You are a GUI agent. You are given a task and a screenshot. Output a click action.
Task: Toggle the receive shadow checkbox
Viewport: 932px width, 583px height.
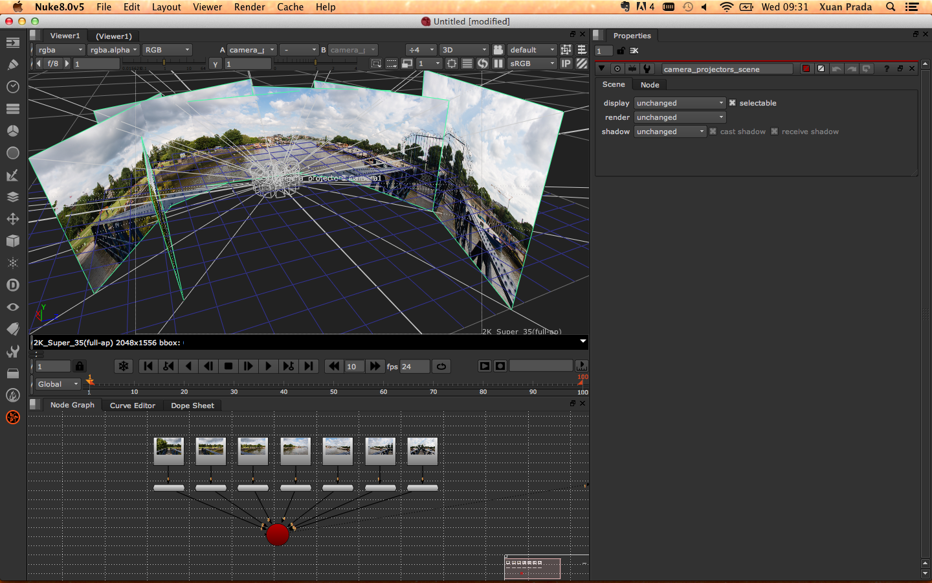click(x=775, y=131)
